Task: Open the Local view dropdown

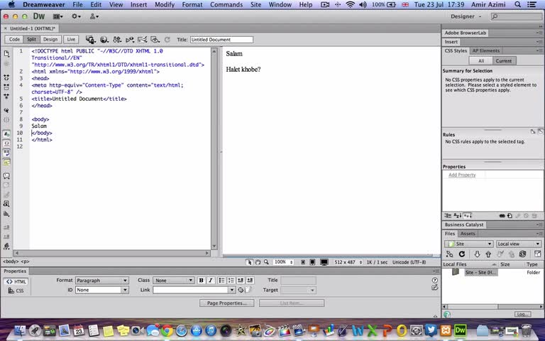Action: tap(519, 244)
